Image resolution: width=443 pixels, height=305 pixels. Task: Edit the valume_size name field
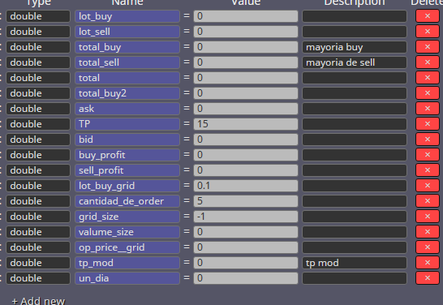[x=127, y=232]
